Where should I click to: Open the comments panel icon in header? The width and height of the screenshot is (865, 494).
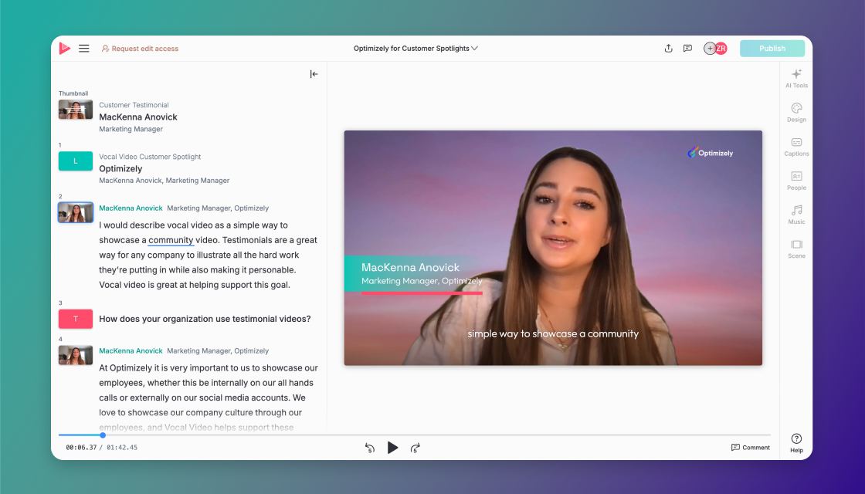point(687,49)
